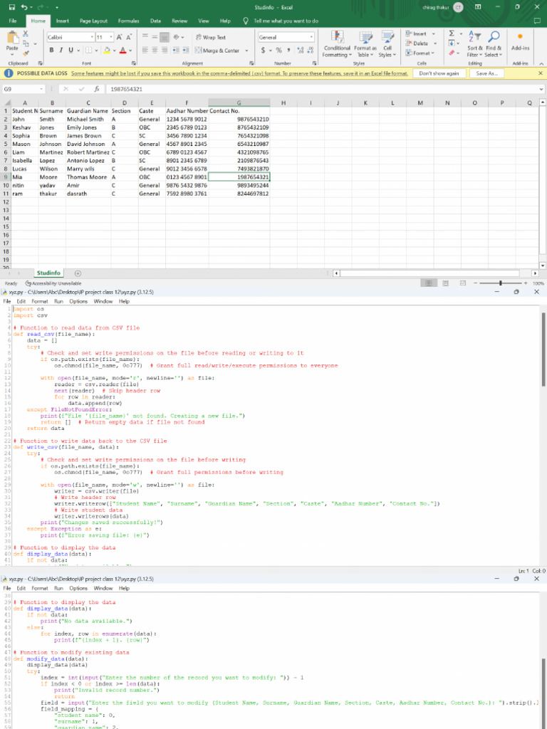Add a new sheet with plus icon

pos(78,273)
